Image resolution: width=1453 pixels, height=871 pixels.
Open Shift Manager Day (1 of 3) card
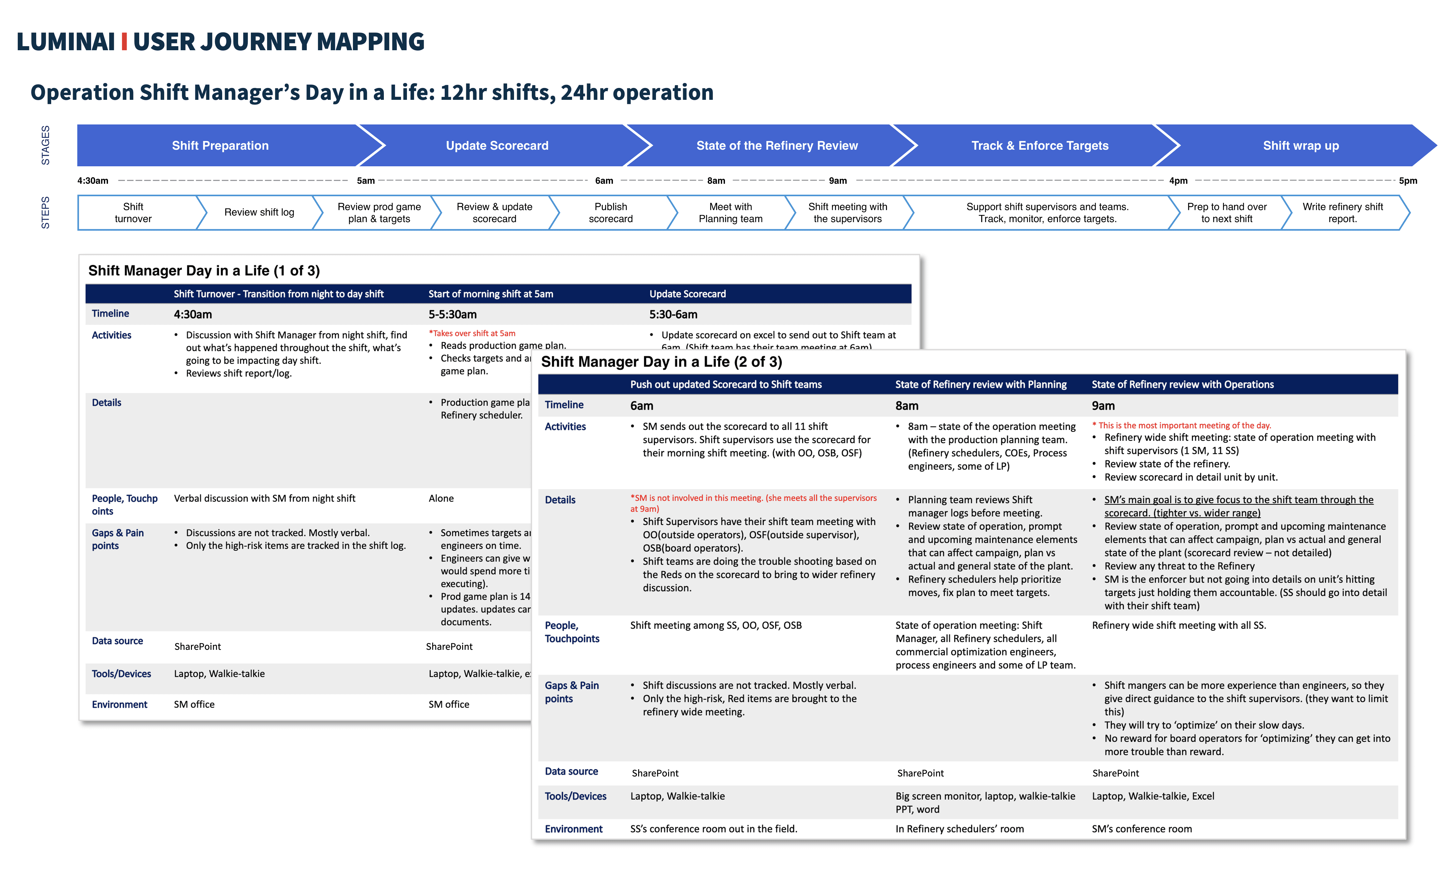point(204,270)
